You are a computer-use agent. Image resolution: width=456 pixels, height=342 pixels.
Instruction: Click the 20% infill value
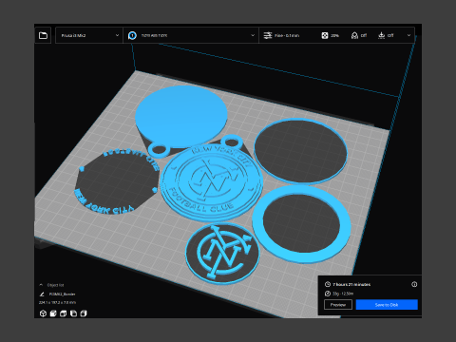(x=334, y=36)
